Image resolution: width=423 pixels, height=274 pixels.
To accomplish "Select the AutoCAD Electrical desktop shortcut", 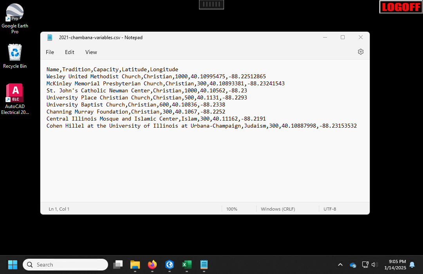I will (15, 99).
